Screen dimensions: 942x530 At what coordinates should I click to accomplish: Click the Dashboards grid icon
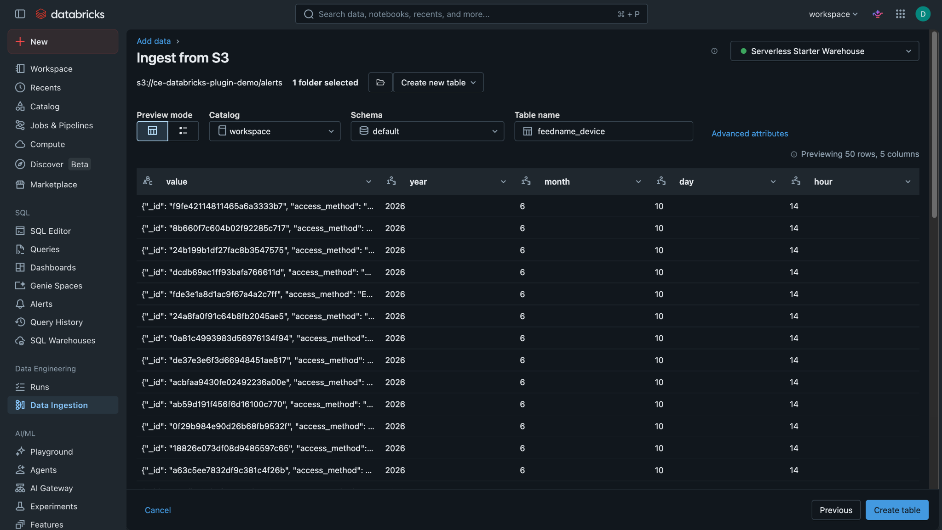tap(20, 267)
